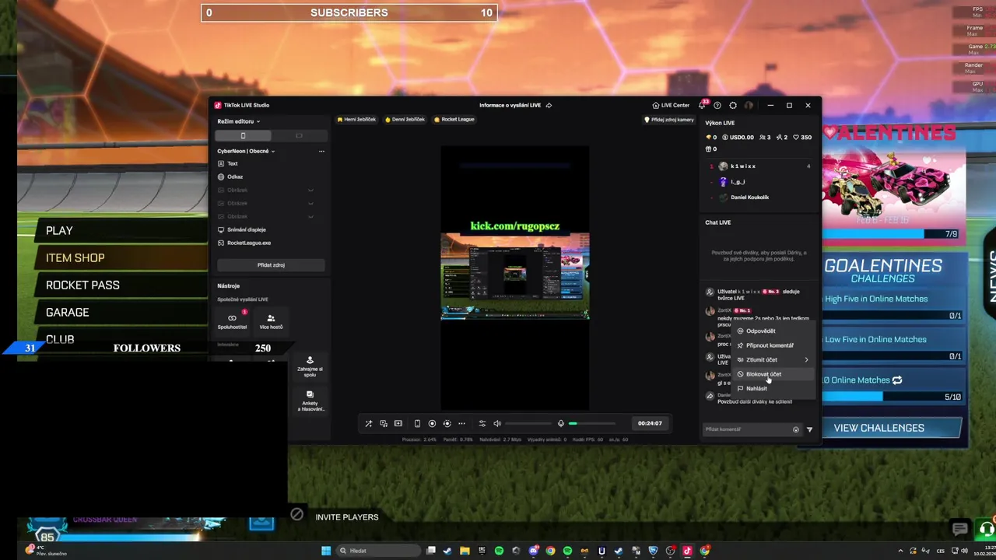Click the scene switch icon in toolbar
The height and width of the screenshot is (560, 996).
[384, 423]
